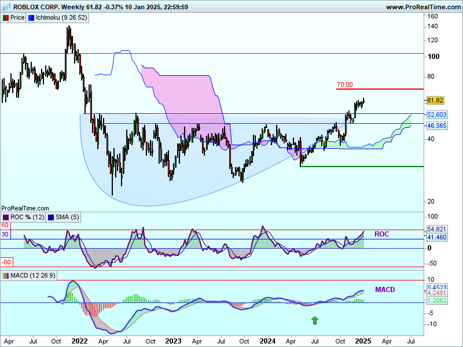Click the red-green Price legend icon
Image resolution: width=463 pixels, height=347 pixels.
coord(5,18)
